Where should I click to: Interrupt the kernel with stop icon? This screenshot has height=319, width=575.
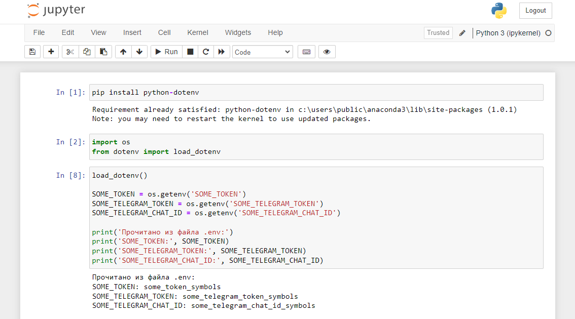pos(190,52)
